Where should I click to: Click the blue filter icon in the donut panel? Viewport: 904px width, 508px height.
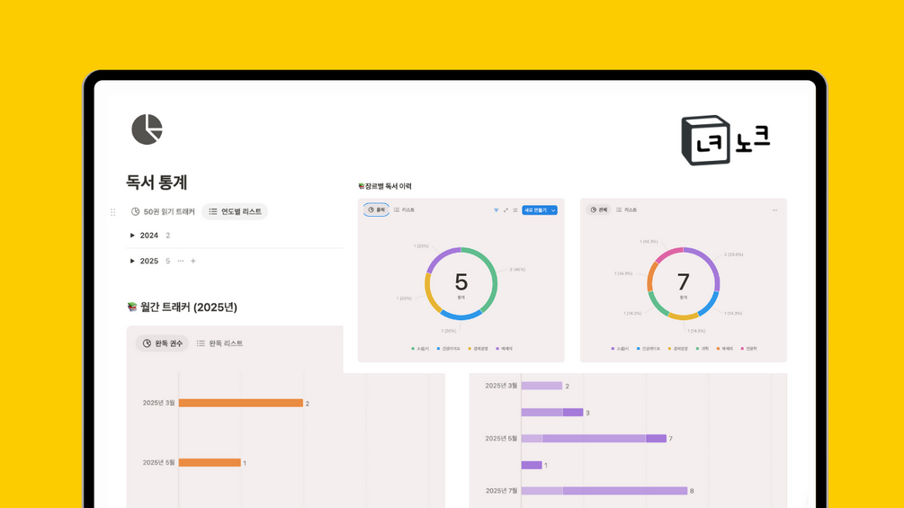click(x=496, y=210)
